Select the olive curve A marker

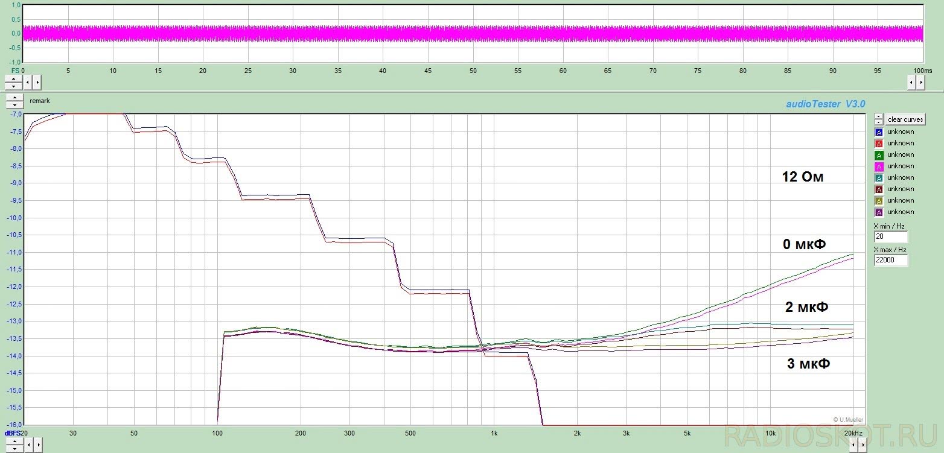coord(879,201)
